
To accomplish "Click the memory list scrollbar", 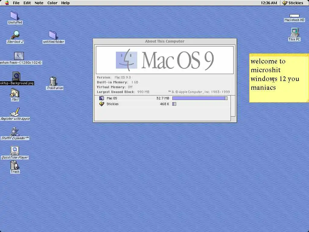I will tap(233, 106).
